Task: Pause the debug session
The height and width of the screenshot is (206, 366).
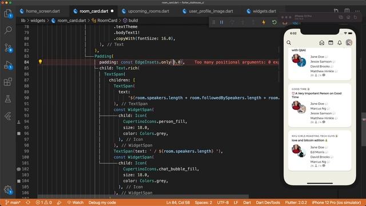Action: pyautogui.click(x=221, y=22)
